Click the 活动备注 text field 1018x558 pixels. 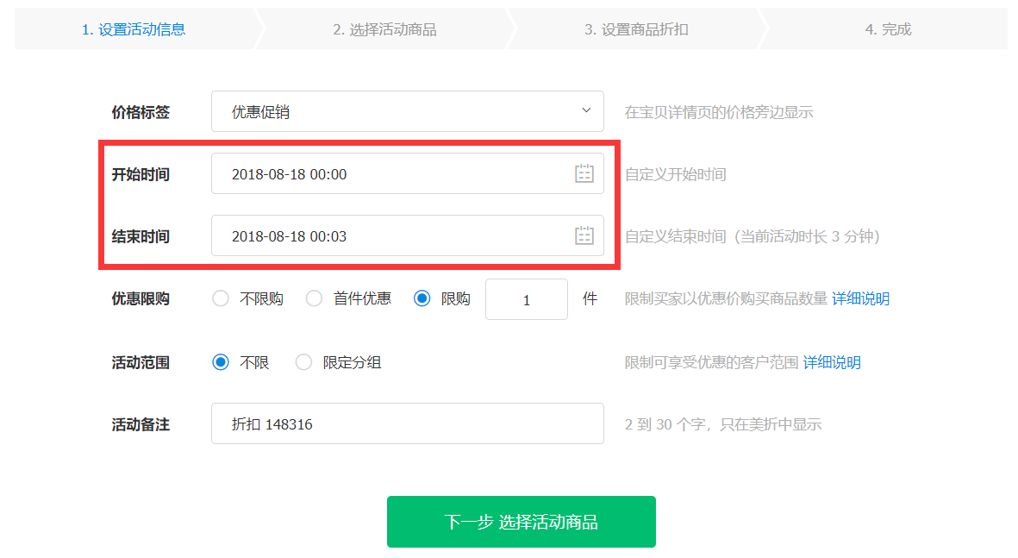407,423
